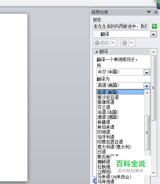Click the white document page
Screen dimensions: 160x184
pyautogui.click(x=13, y=97)
